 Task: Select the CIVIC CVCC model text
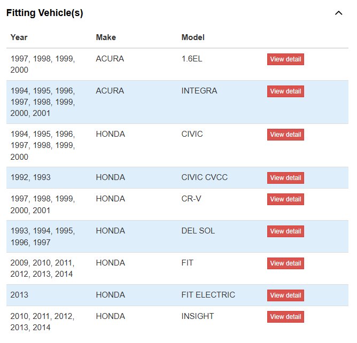click(x=205, y=177)
